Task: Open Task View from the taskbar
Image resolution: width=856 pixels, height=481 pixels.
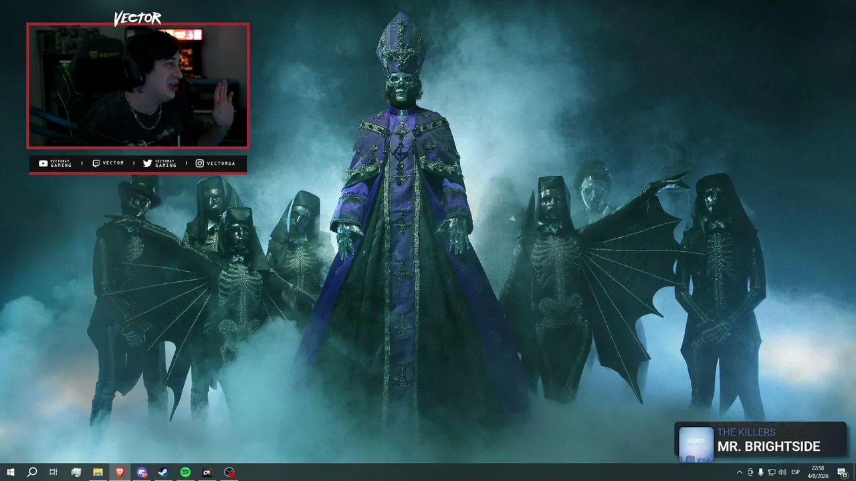Action: (53, 472)
